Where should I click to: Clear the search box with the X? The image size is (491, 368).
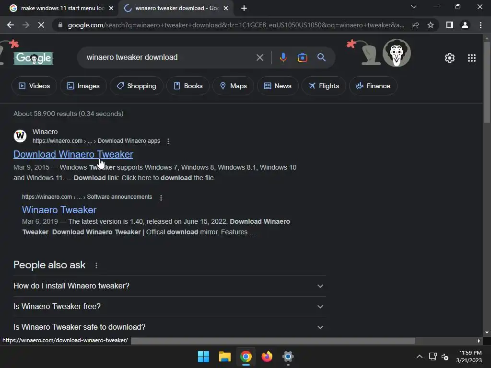pyautogui.click(x=259, y=57)
